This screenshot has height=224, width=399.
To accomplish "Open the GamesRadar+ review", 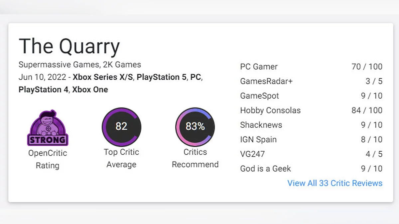I will coord(266,81).
